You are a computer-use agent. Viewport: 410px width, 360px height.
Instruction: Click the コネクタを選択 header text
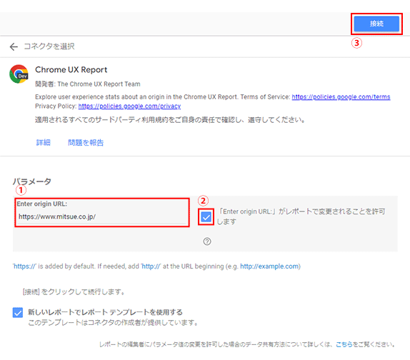coord(49,46)
